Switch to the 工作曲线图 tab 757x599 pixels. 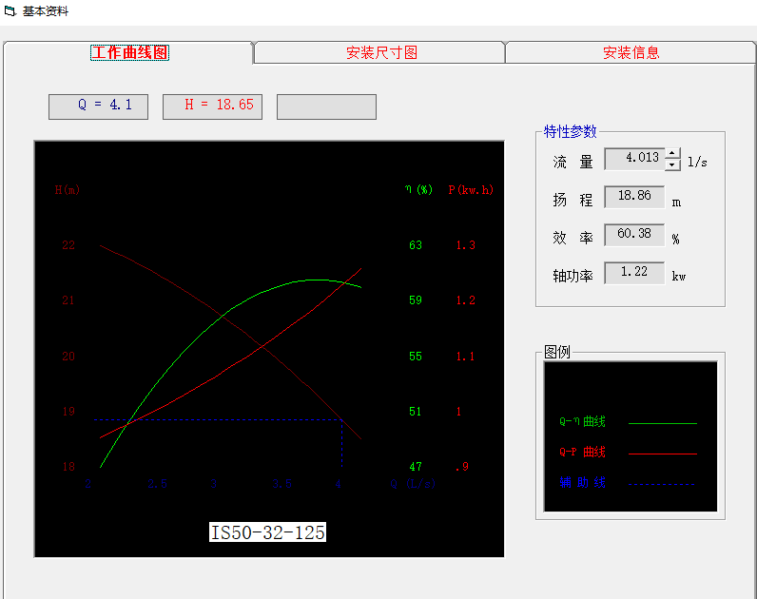click(129, 52)
